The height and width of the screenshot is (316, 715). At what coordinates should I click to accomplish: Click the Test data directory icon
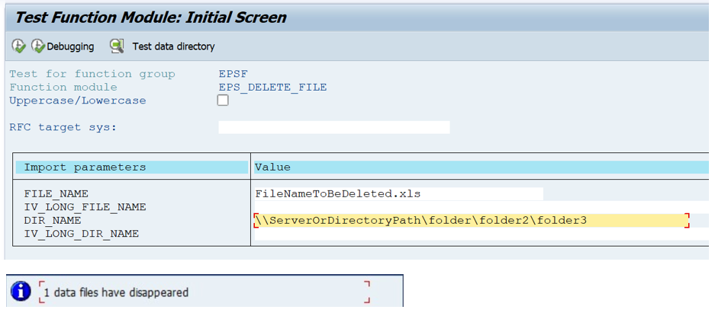point(117,46)
